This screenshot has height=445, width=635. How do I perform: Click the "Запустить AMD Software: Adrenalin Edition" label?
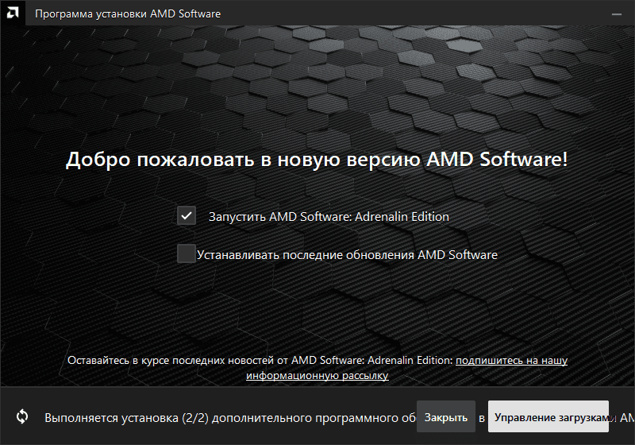pyautogui.click(x=328, y=216)
